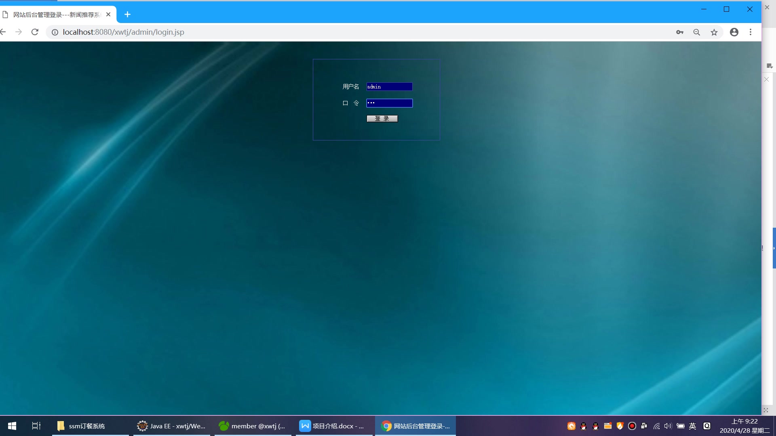Switch to member @xwtj Navicat window
Image resolution: width=776 pixels, height=436 pixels.
tap(253, 426)
